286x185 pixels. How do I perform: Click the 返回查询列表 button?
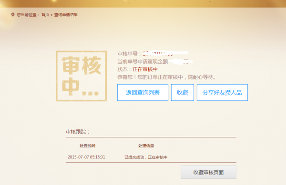pyautogui.click(x=143, y=92)
